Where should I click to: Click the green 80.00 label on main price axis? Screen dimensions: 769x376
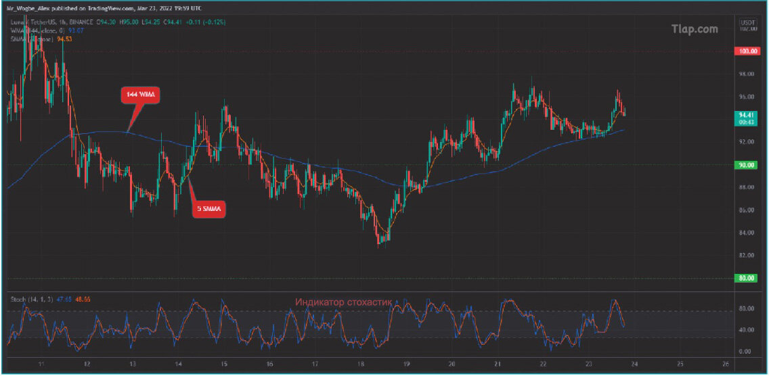(747, 279)
